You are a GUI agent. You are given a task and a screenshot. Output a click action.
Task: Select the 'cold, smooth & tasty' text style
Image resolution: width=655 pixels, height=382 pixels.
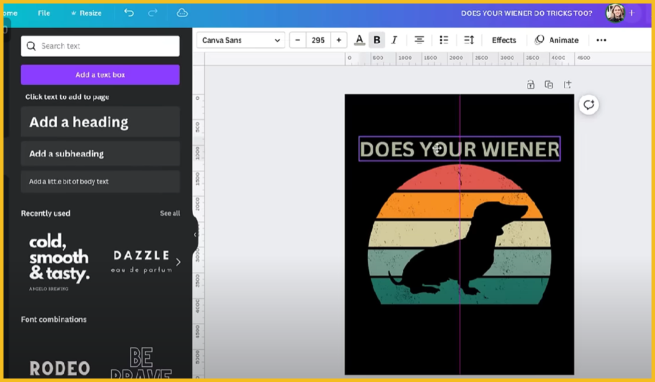click(59, 262)
